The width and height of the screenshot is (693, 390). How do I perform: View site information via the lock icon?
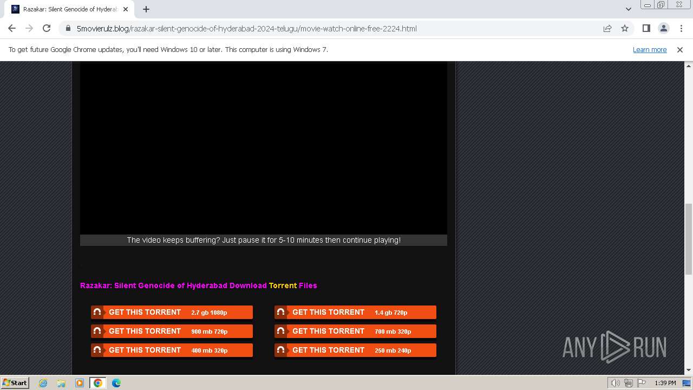point(68,28)
